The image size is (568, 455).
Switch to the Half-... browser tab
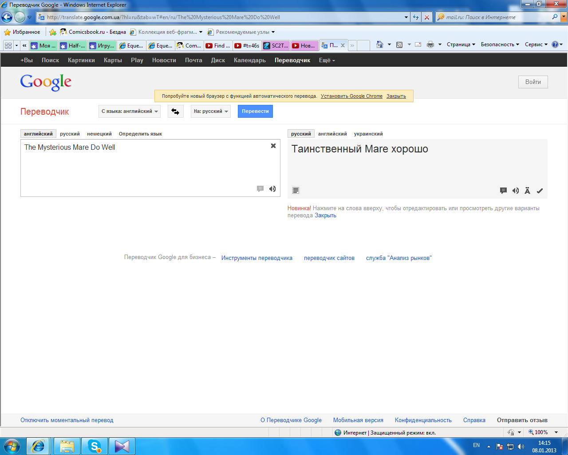point(73,45)
